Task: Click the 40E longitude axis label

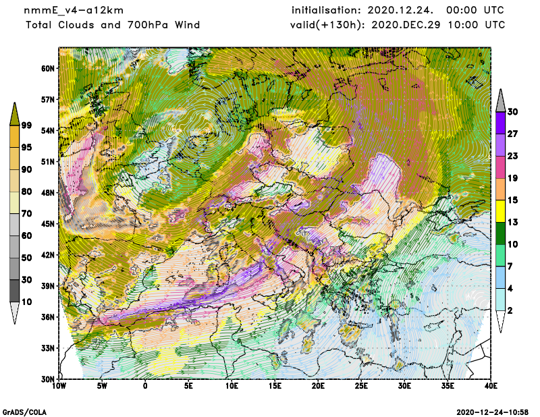Action: tap(491, 386)
